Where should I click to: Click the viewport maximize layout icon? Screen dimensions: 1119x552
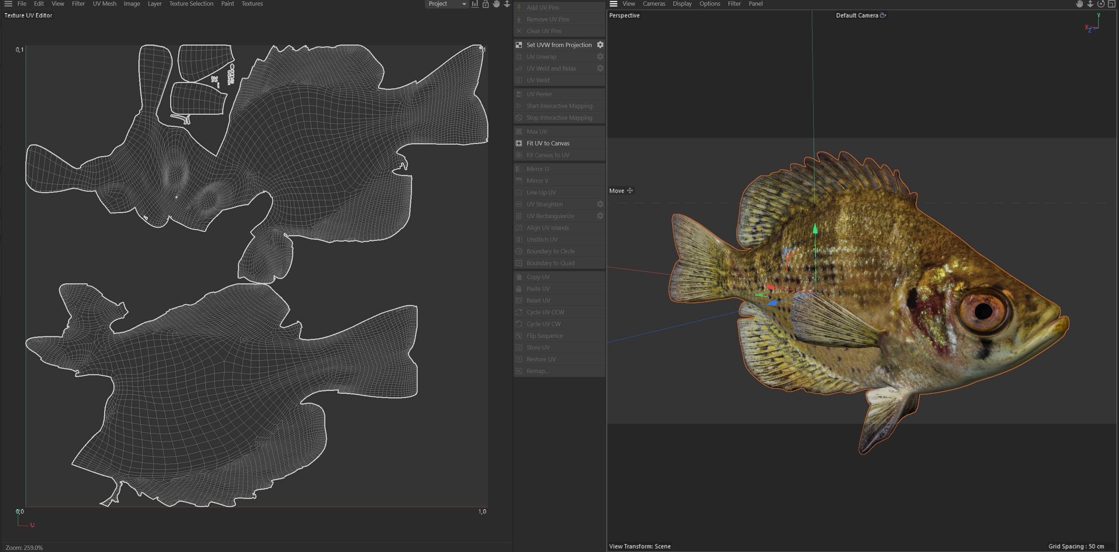[x=1112, y=4]
